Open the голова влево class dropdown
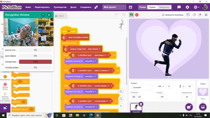 tap(101, 101)
